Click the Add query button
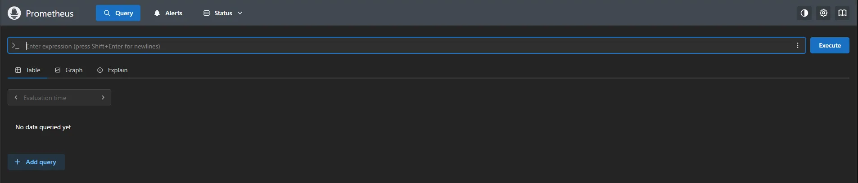Screen dimensions: 858x183 pos(36,162)
